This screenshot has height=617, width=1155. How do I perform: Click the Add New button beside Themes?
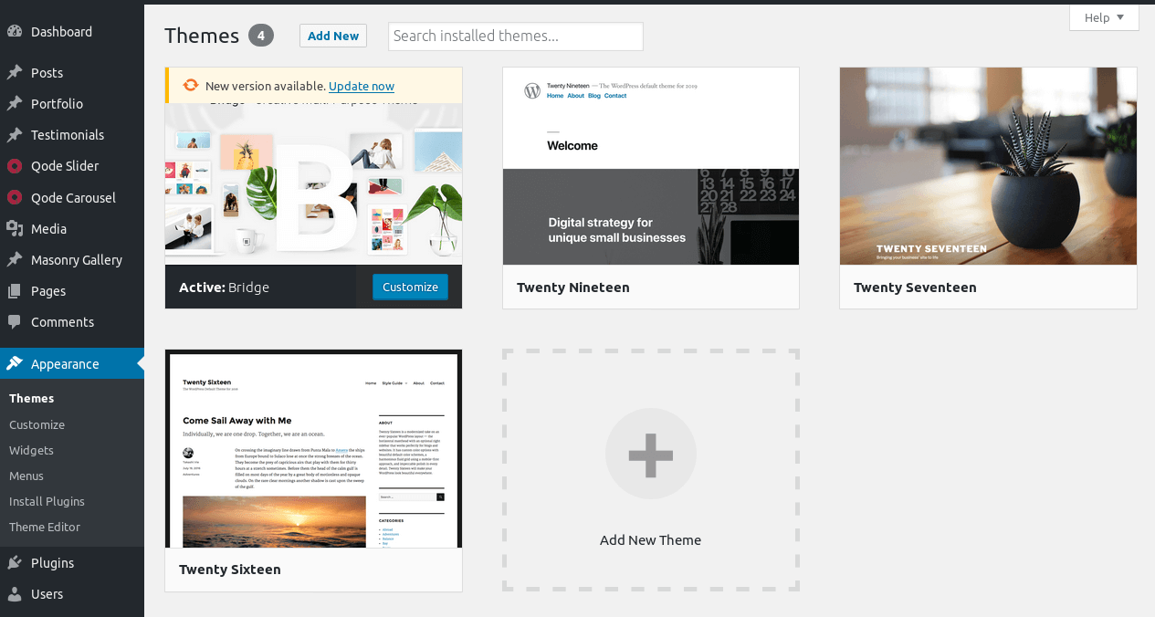click(x=333, y=37)
